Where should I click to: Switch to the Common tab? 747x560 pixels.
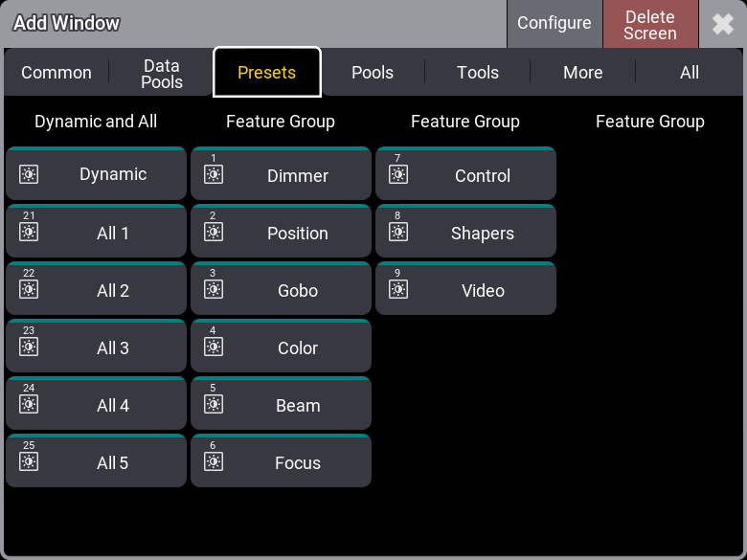pyautogui.click(x=57, y=73)
